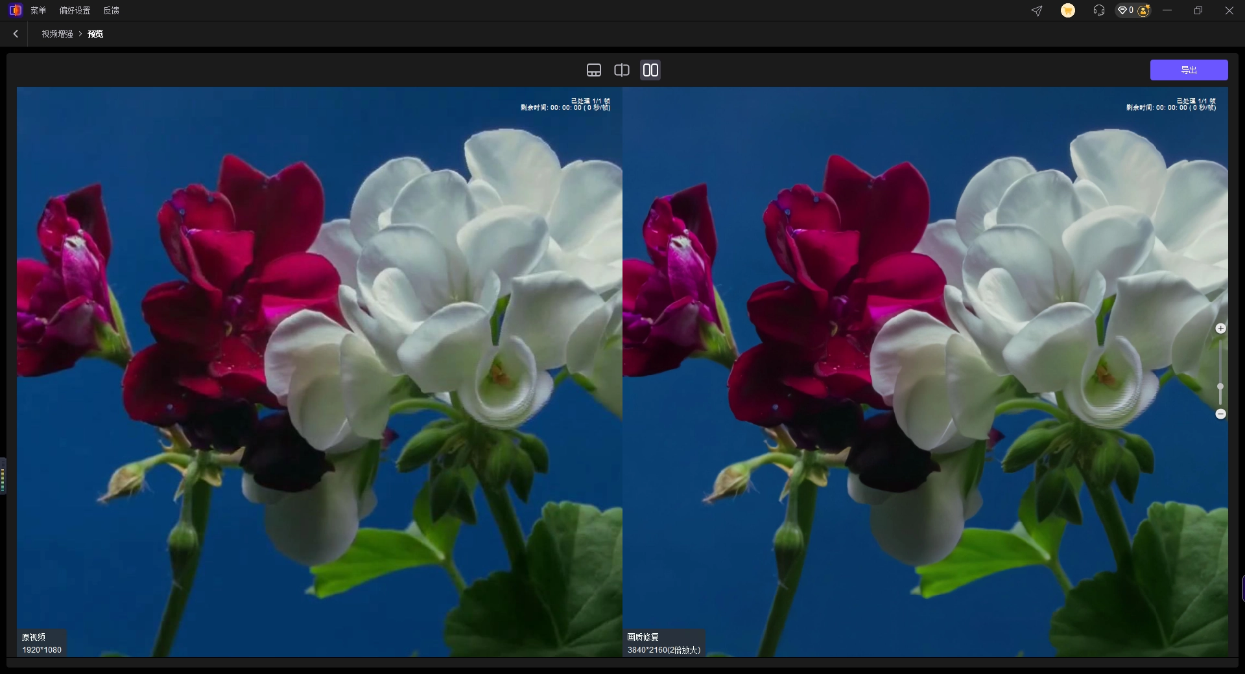Open headset customer support
The width and height of the screenshot is (1245, 674).
[x=1098, y=10]
